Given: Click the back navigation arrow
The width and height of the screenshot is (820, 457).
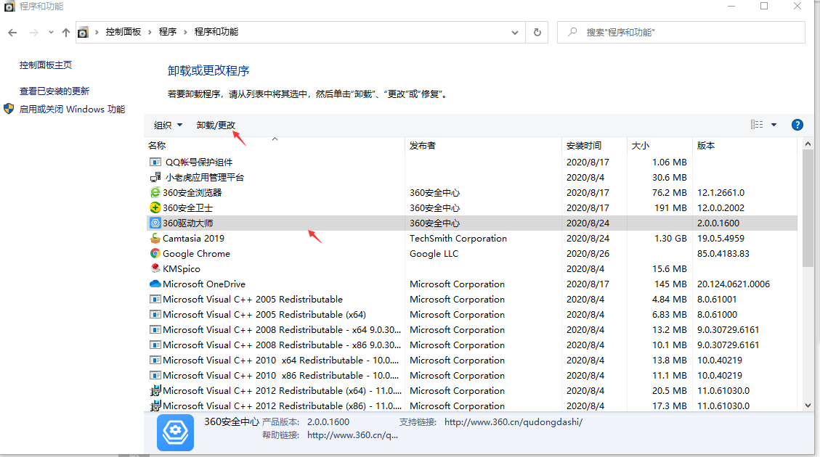Looking at the screenshot, I should (12, 32).
